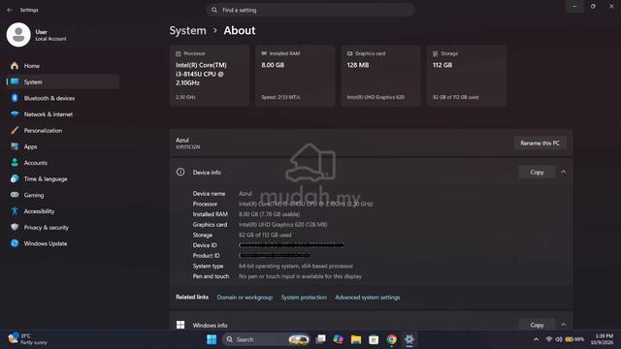Image resolution: width=621 pixels, height=349 pixels.
Task: Click System in the breadcrumb
Action: pos(187,30)
